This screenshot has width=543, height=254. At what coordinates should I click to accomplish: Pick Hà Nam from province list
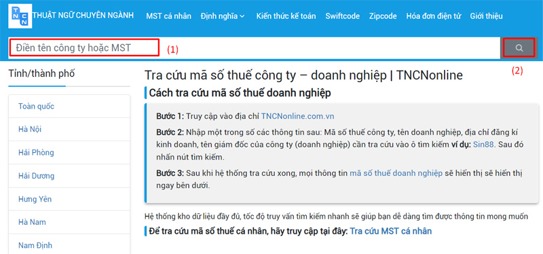pyautogui.click(x=69, y=222)
